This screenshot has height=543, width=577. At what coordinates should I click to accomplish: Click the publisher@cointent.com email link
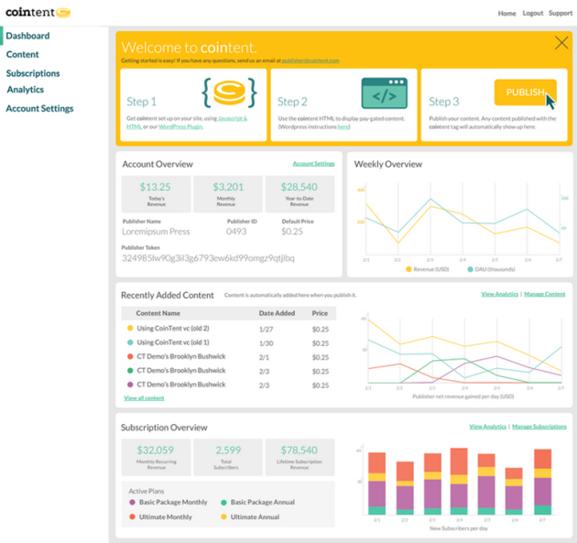[x=310, y=60]
